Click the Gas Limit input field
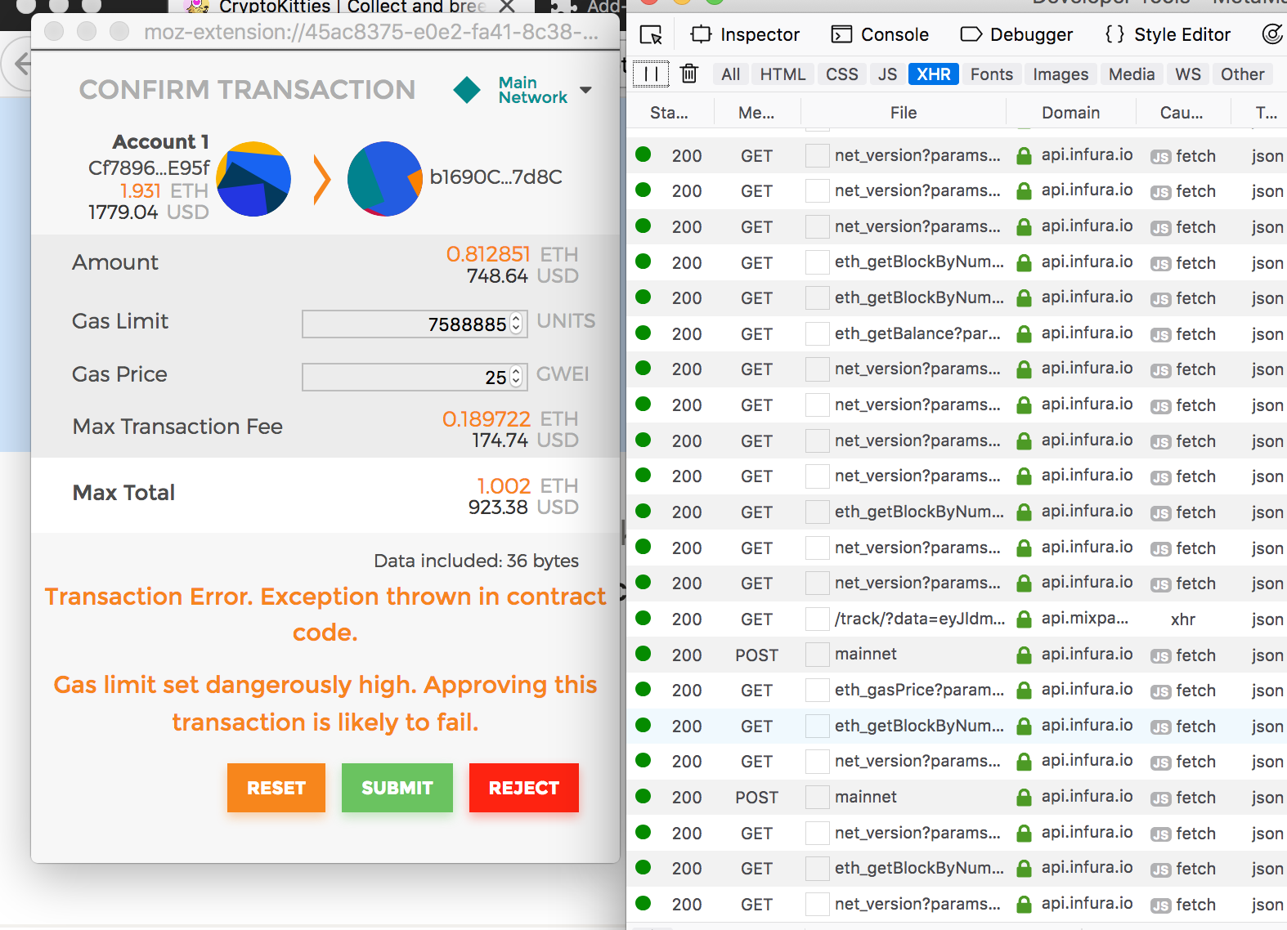The image size is (1287, 930). 413,324
